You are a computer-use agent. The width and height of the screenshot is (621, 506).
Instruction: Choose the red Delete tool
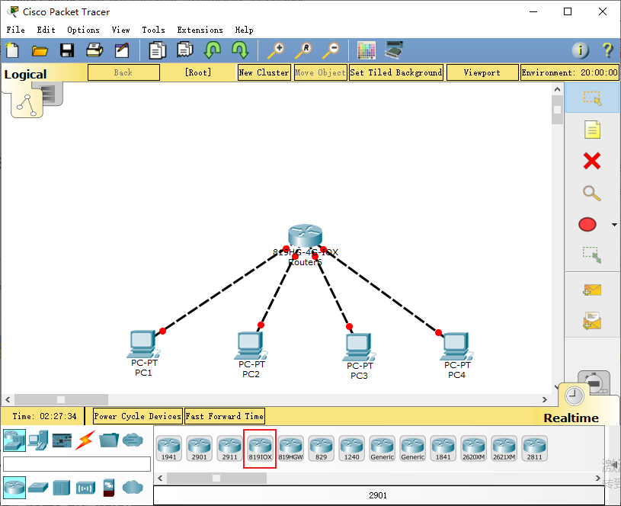click(592, 162)
